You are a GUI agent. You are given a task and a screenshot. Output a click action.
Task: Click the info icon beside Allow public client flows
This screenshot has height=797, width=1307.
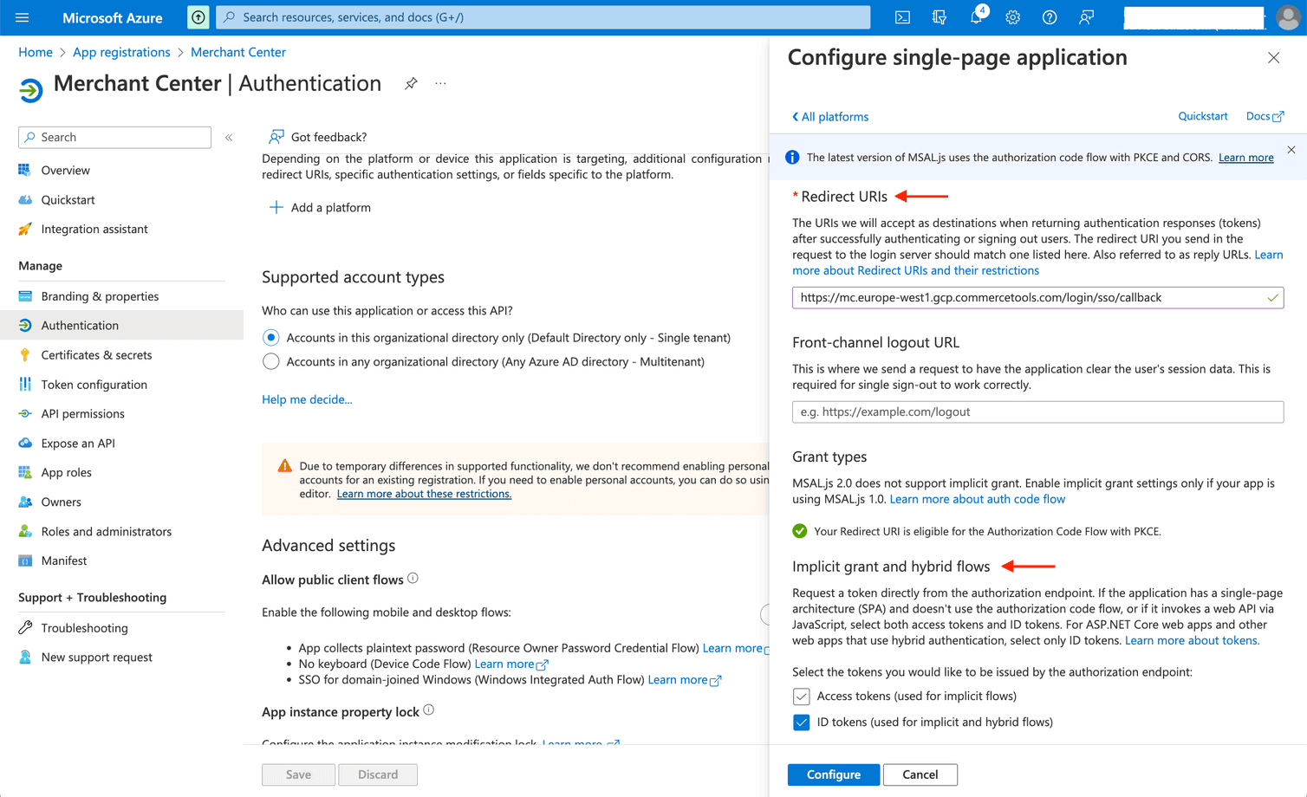click(x=413, y=579)
